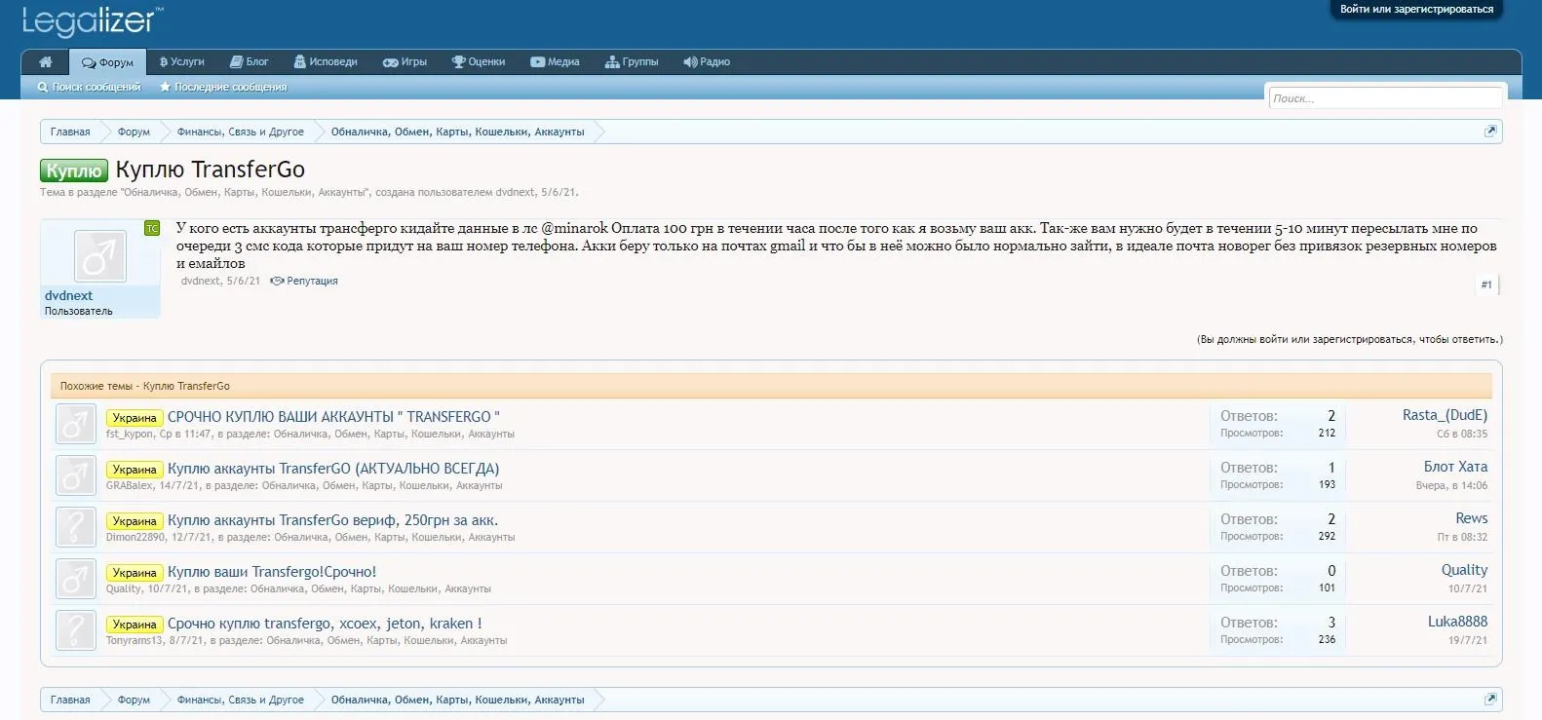
Task: Open Последние сообщения starred link
Action: pyautogui.click(x=223, y=88)
